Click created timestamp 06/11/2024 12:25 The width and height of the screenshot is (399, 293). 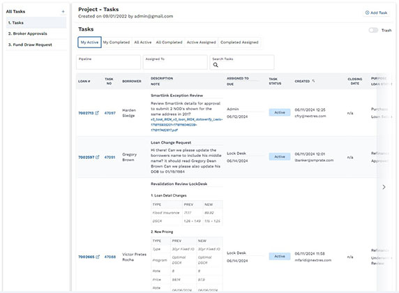click(310, 110)
